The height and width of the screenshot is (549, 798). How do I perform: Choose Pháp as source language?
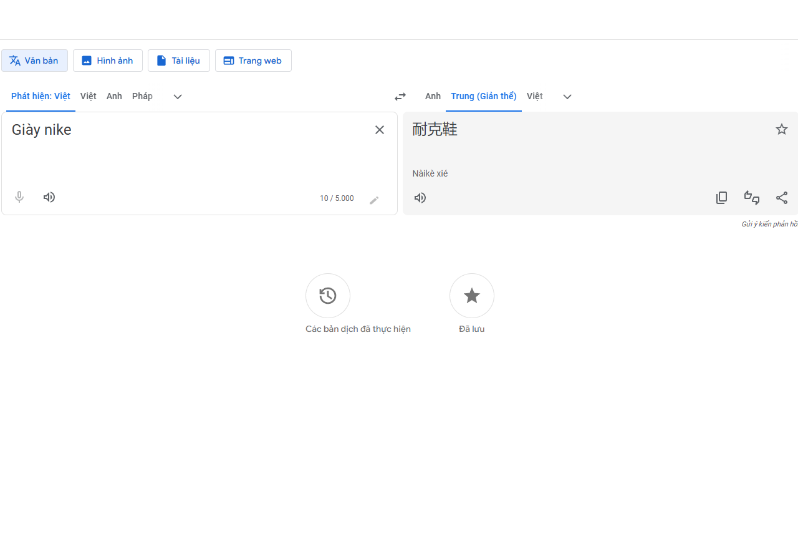pos(142,96)
